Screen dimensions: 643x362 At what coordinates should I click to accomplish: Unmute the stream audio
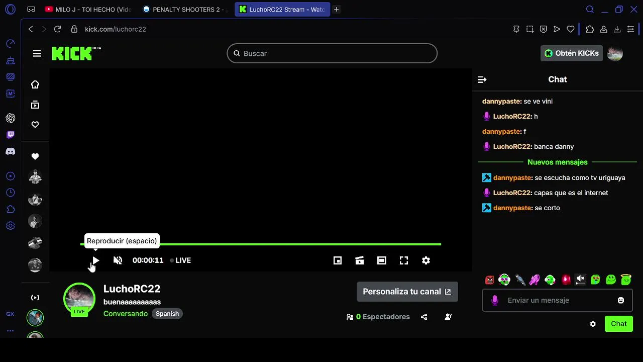tap(118, 260)
